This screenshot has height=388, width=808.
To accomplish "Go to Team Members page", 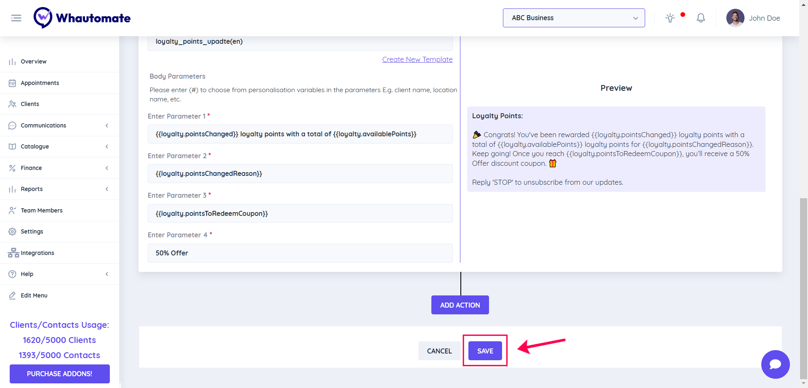I will [41, 210].
